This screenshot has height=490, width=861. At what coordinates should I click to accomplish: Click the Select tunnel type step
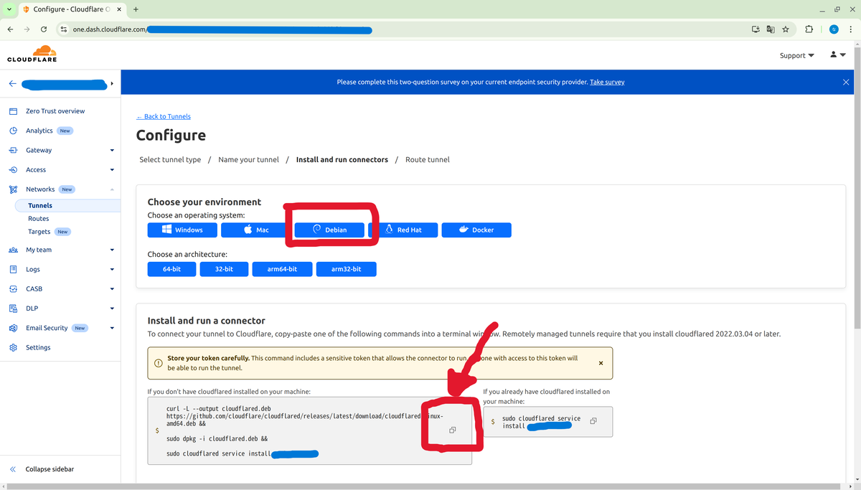(170, 159)
